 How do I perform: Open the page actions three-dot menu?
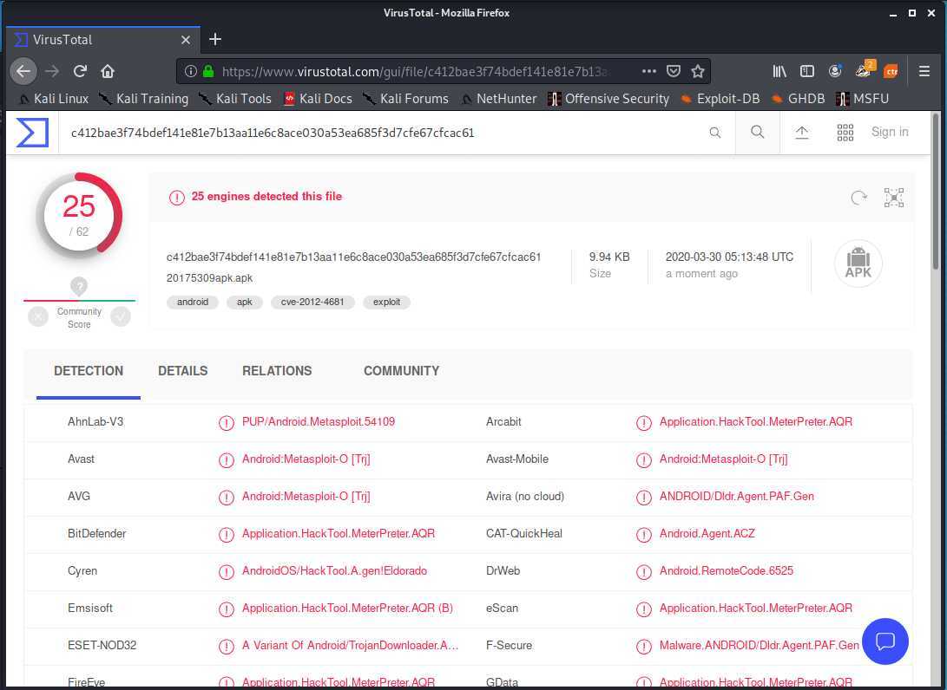[x=648, y=71]
